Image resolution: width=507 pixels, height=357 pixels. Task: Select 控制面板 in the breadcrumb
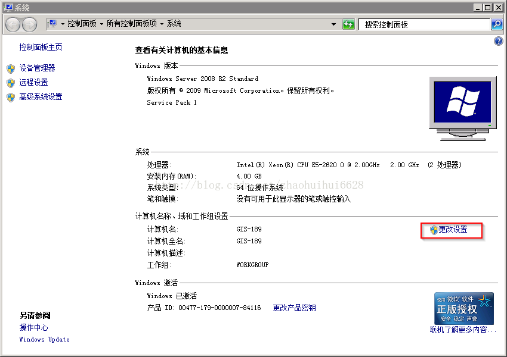coord(82,24)
